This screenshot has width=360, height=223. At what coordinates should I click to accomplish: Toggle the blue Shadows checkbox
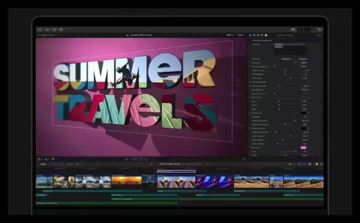pyautogui.click(x=306, y=117)
